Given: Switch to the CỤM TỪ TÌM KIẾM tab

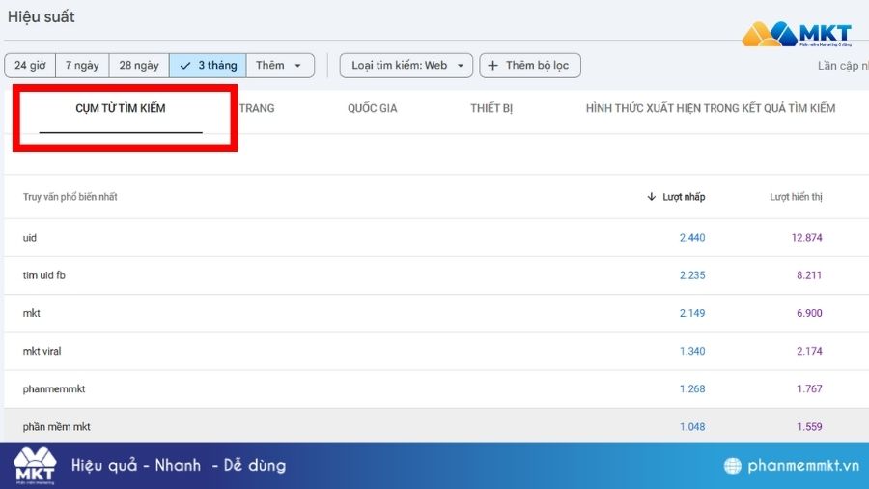Looking at the screenshot, I should coord(121,108).
